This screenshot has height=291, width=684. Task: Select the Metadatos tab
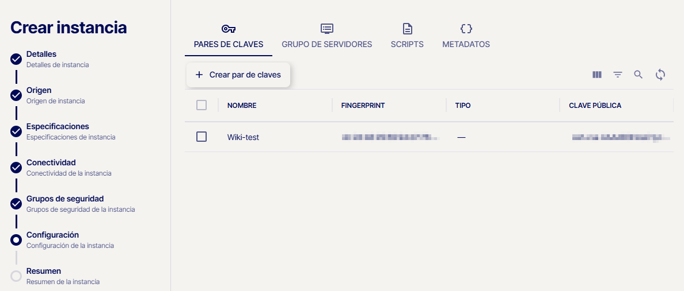coord(466,44)
